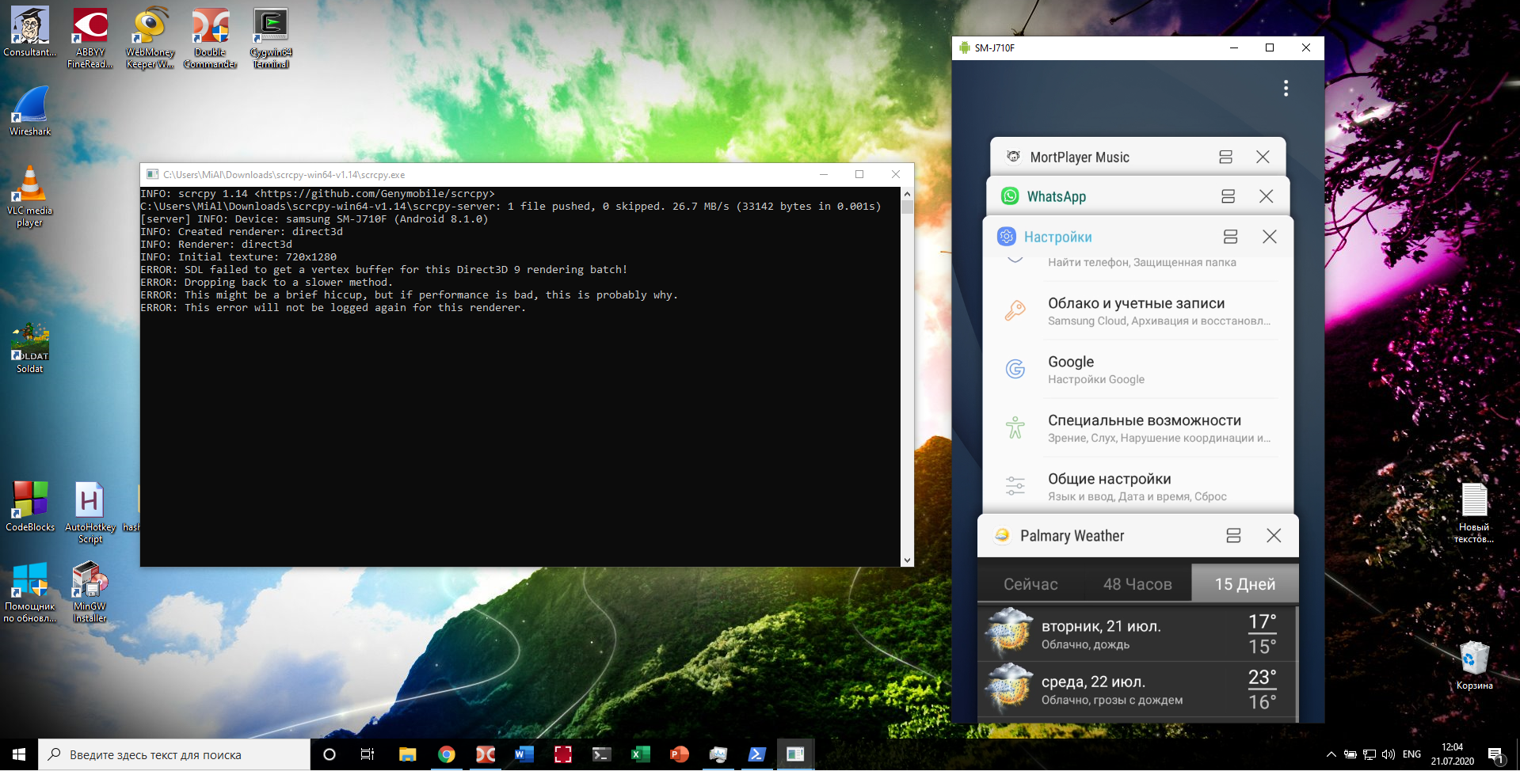This screenshot has height=771, width=1520.
Task: Tap the WhatsApp app icon in recents
Action: pos(1010,196)
